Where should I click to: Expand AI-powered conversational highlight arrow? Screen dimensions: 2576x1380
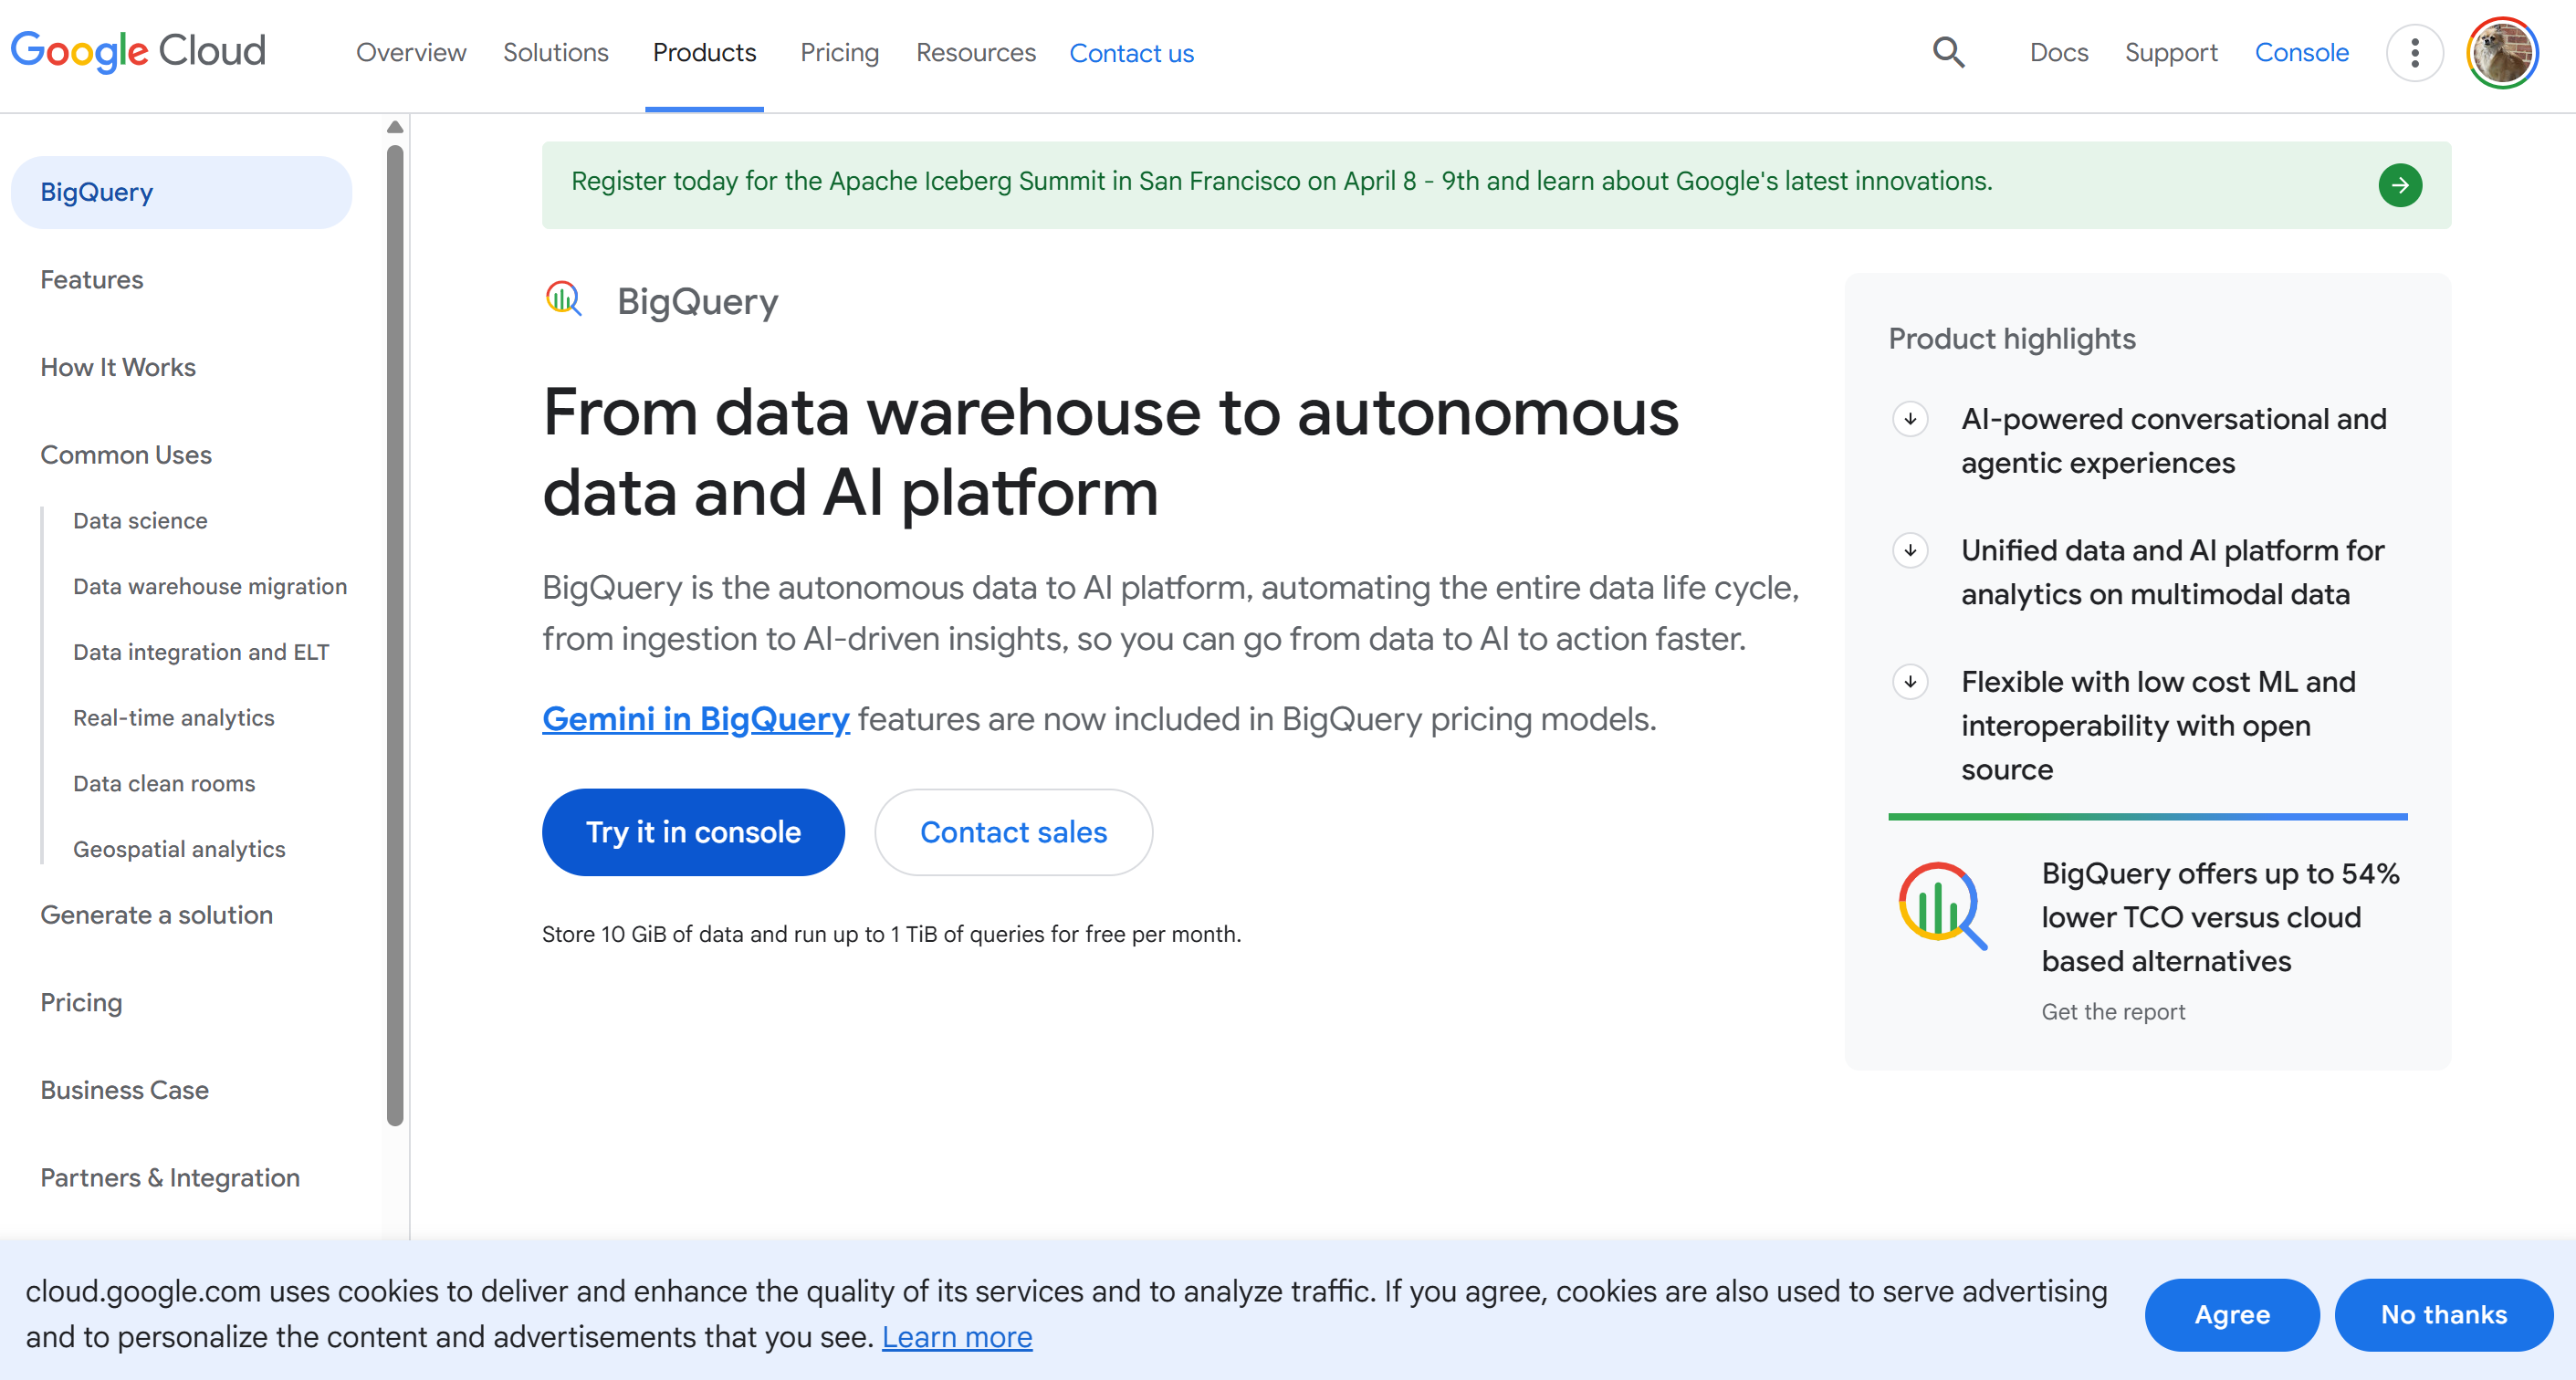1910,419
